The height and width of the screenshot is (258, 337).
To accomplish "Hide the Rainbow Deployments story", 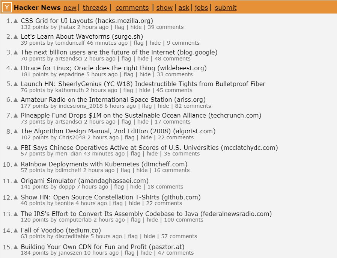I will (x=142, y=170).
